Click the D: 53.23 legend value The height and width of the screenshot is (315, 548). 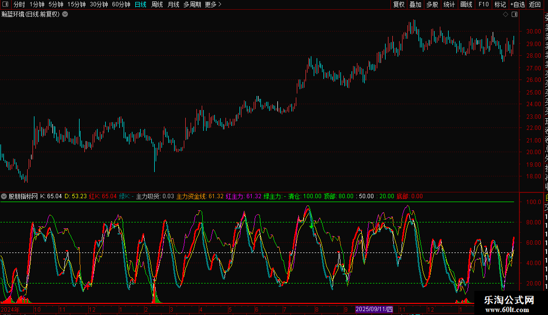(76, 196)
